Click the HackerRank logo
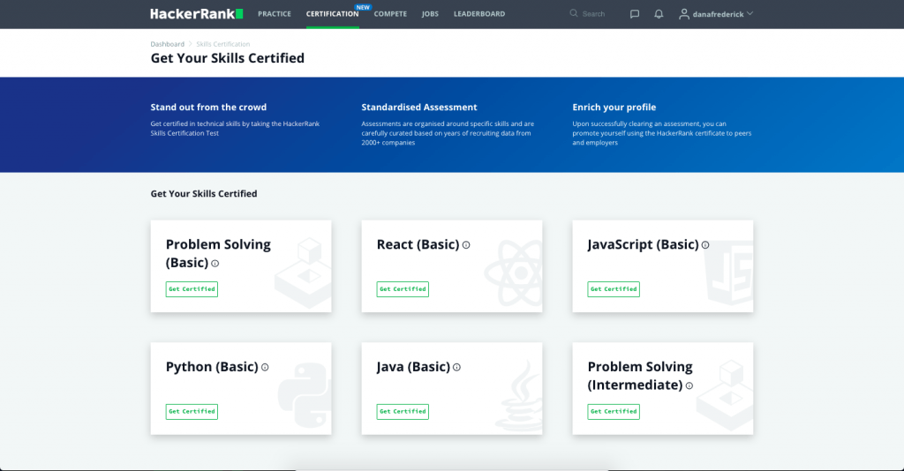The width and height of the screenshot is (904, 471). pos(197,14)
